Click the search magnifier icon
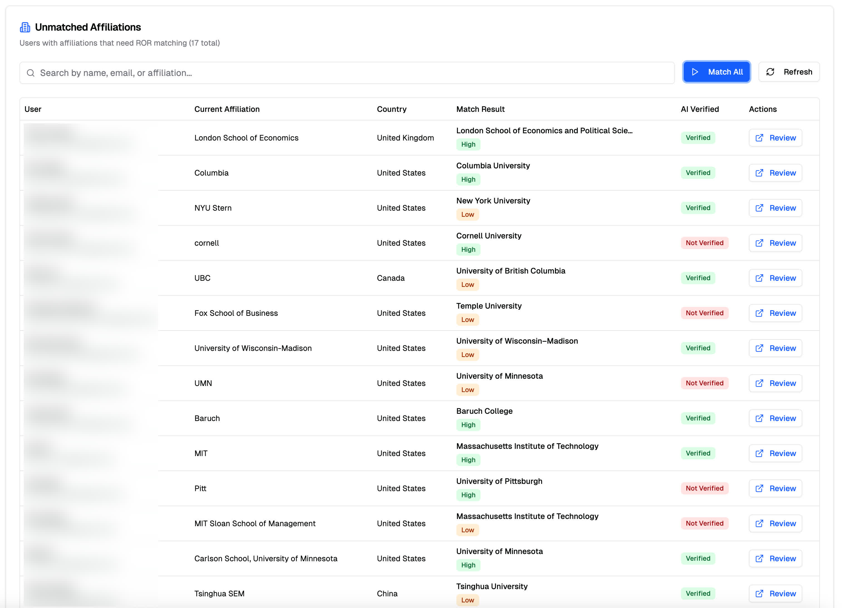Viewport: 846px width, 608px height. click(x=31, y=73)
